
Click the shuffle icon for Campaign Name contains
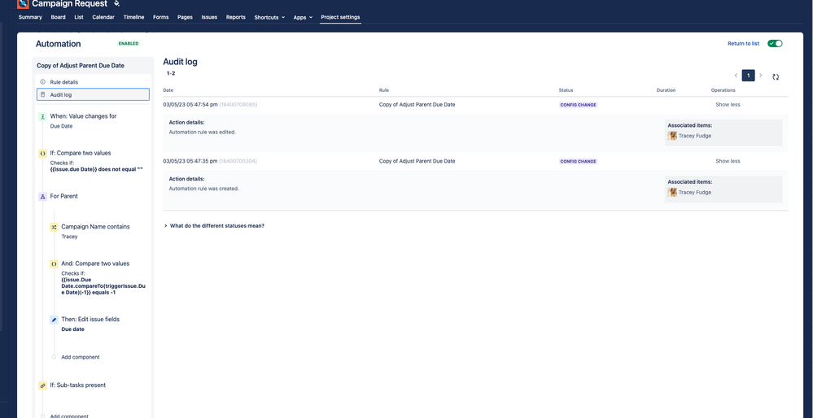54,227
